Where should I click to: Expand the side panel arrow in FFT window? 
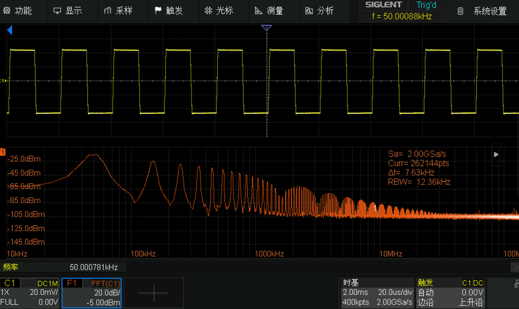(x=496, y=154)
